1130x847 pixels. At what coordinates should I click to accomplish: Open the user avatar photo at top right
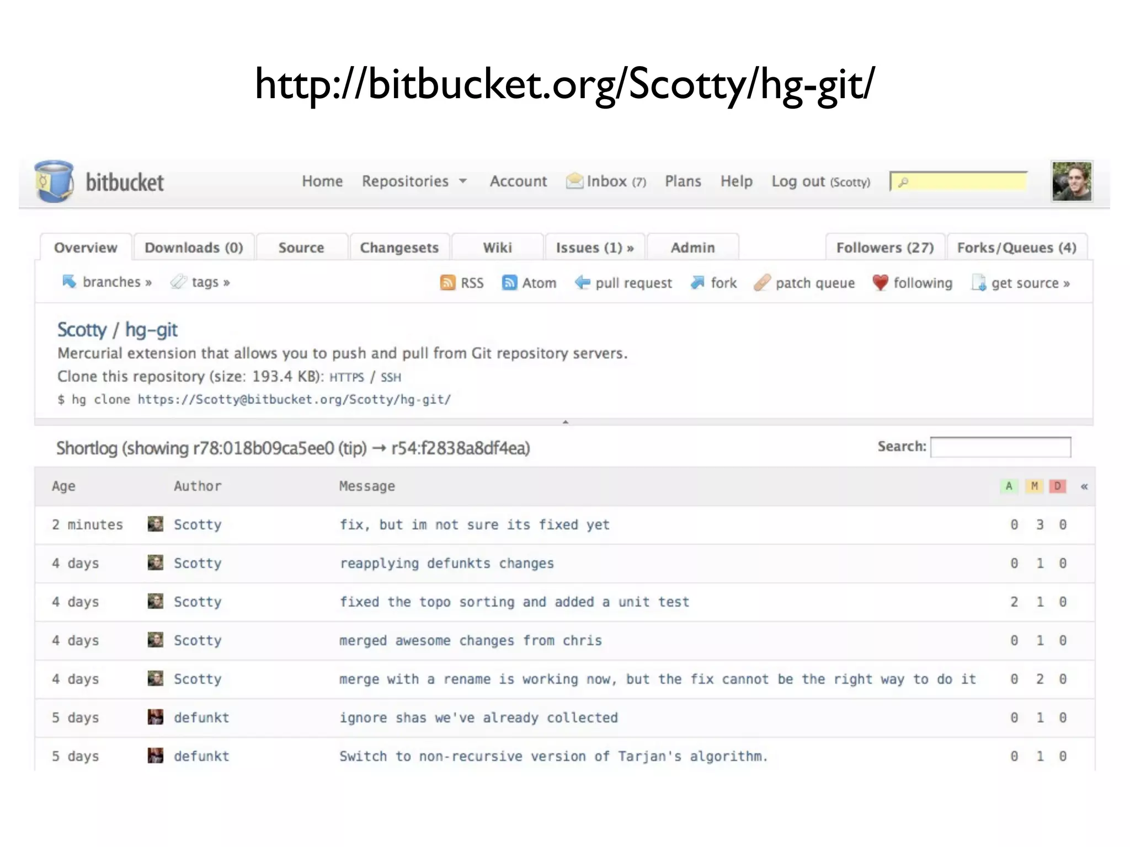pyautogui.click(x=1072, y=181)
